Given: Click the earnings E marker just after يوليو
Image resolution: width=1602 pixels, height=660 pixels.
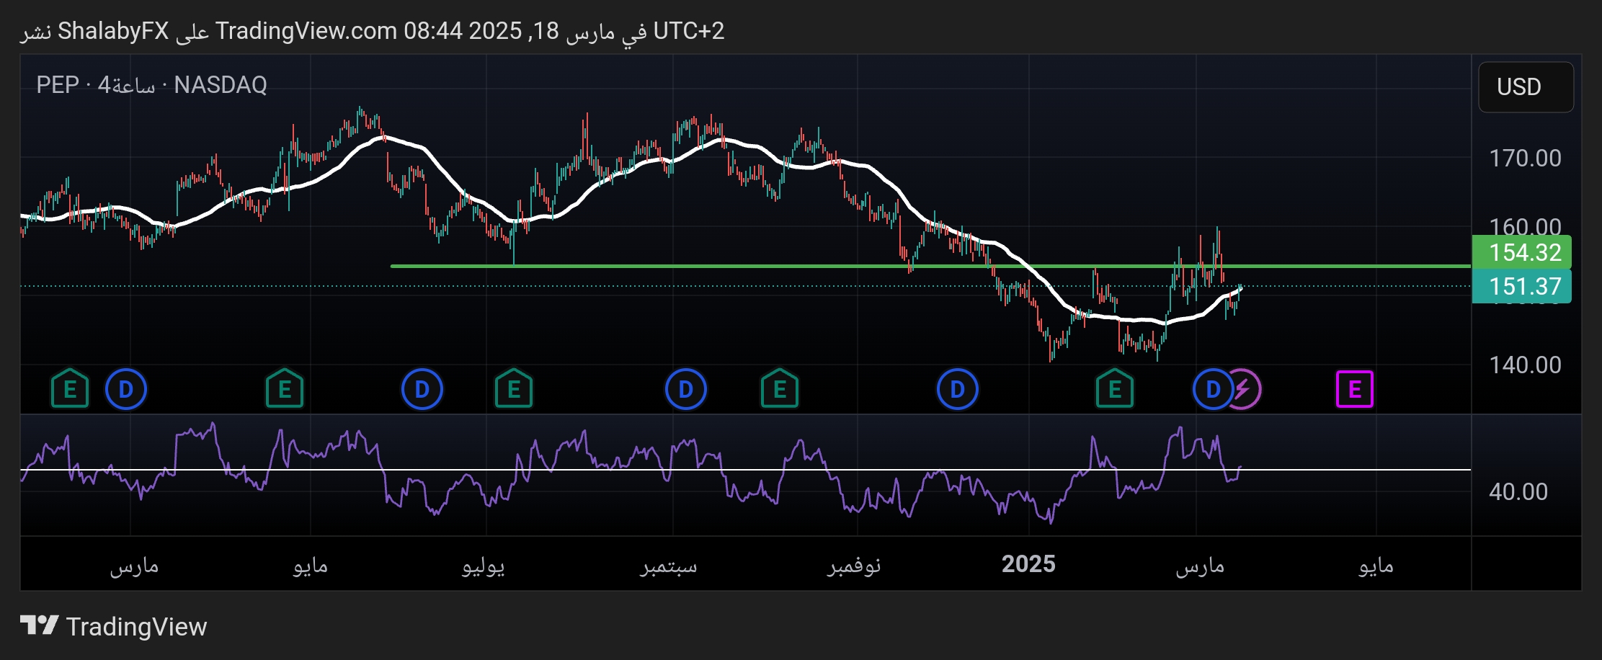Looking at the screenshot, I should pos(514,390).
